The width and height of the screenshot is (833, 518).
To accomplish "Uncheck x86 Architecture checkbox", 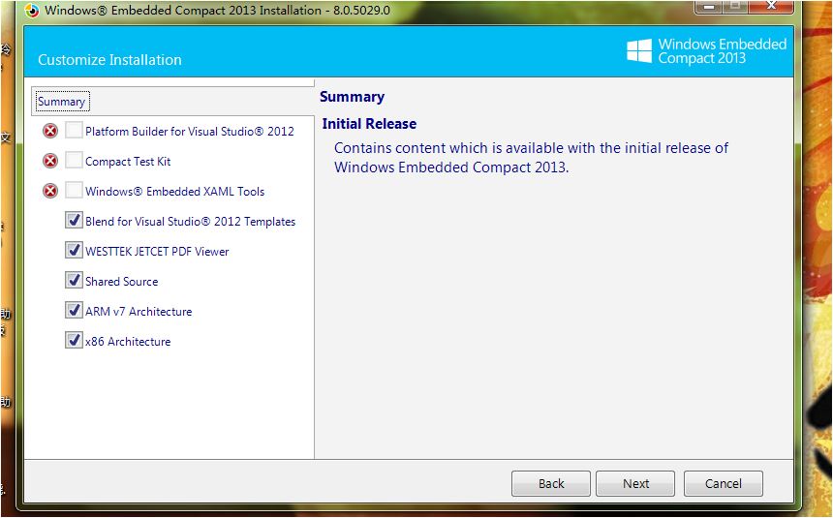I will (74, 340).
